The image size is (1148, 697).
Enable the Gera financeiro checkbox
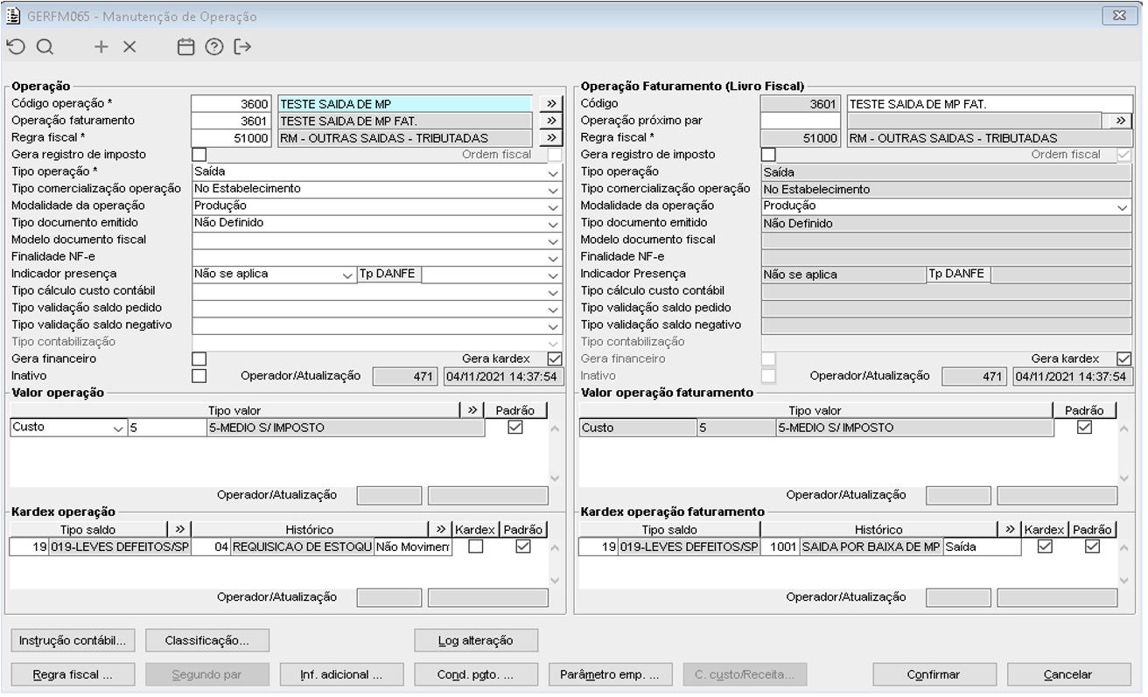tap(199, 359)
